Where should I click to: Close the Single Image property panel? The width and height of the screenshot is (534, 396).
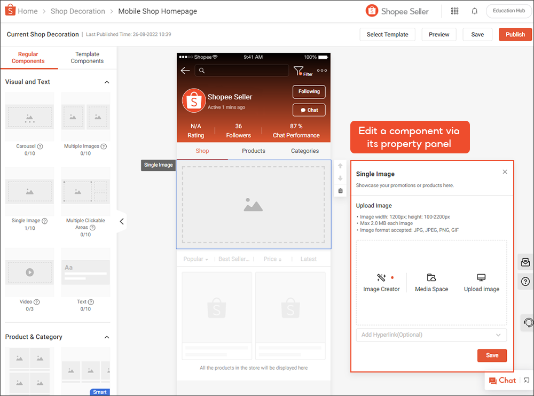tap(505, 172)
